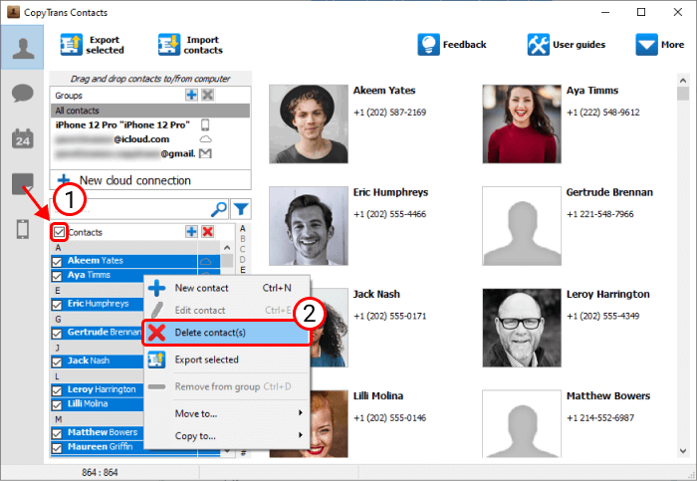Click the Import contacts toolbar button
This screenshot has width=697, height=481.
coord(191,45)
